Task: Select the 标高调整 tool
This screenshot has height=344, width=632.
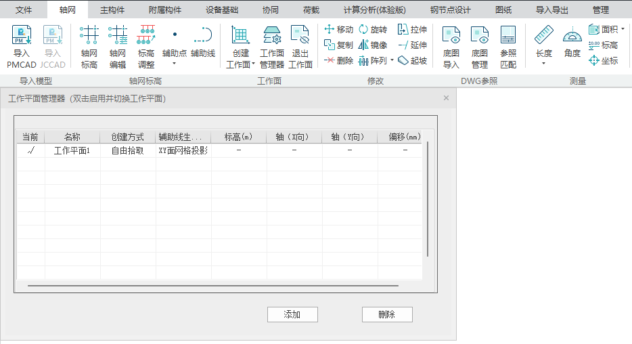Action: click(x=146, y=46)
